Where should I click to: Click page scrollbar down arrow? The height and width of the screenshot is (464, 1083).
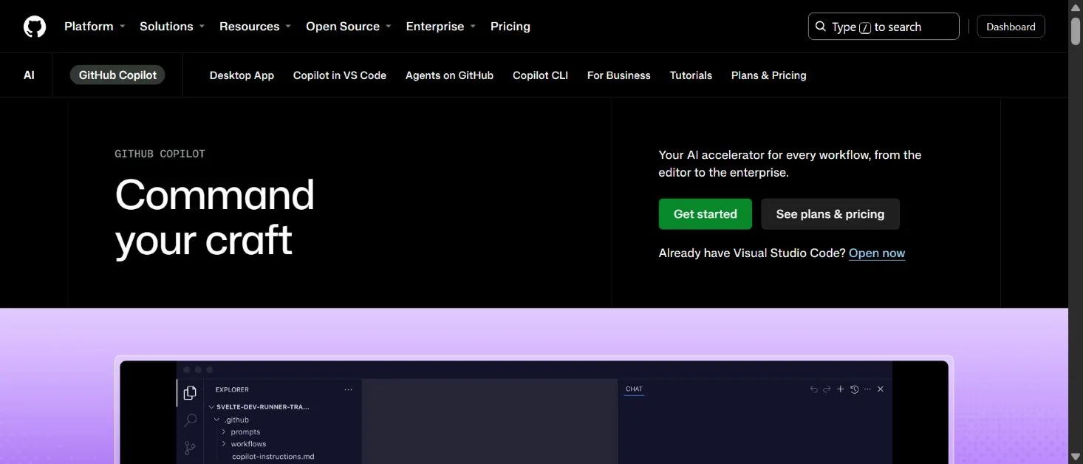tap(1076, 457)
